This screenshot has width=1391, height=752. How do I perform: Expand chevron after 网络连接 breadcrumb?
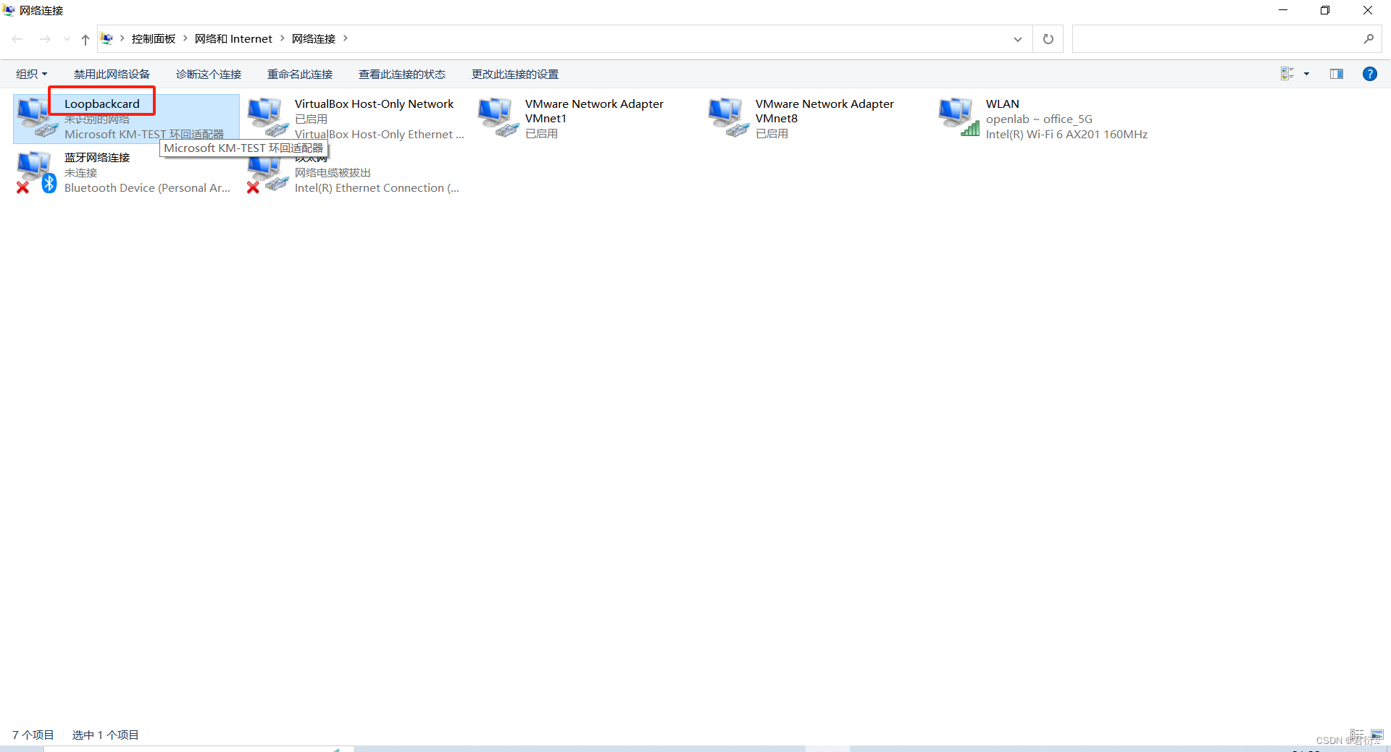click(345, 38)
